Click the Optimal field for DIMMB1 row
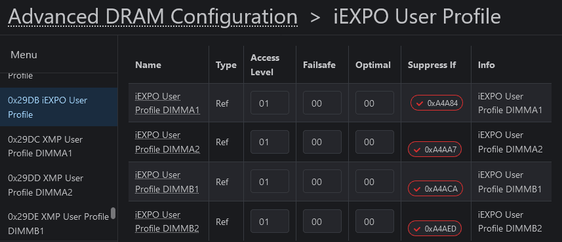This screenshot has height=242, width=562. [374, 182]
